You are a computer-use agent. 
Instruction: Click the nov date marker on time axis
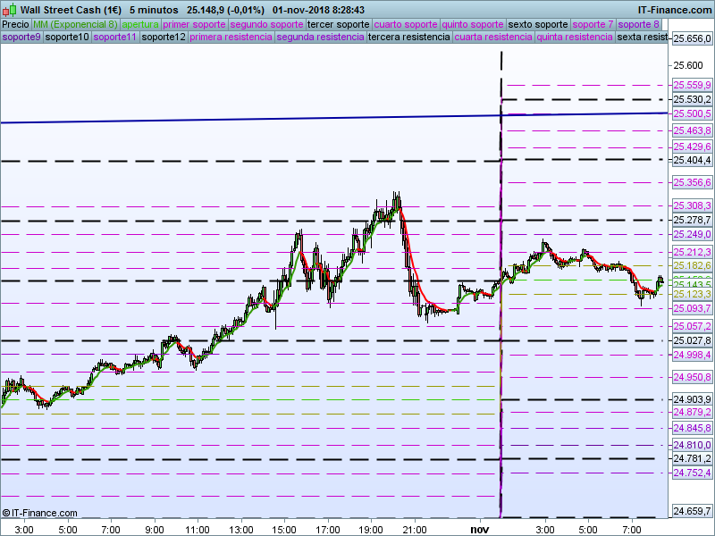click(480, 530)
